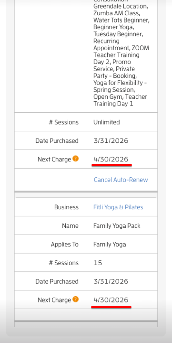Click help icon beside first Next Charge (above Cancel Auto-Renew)
This screenshot has height=343, width=172.
pos(76,159)
